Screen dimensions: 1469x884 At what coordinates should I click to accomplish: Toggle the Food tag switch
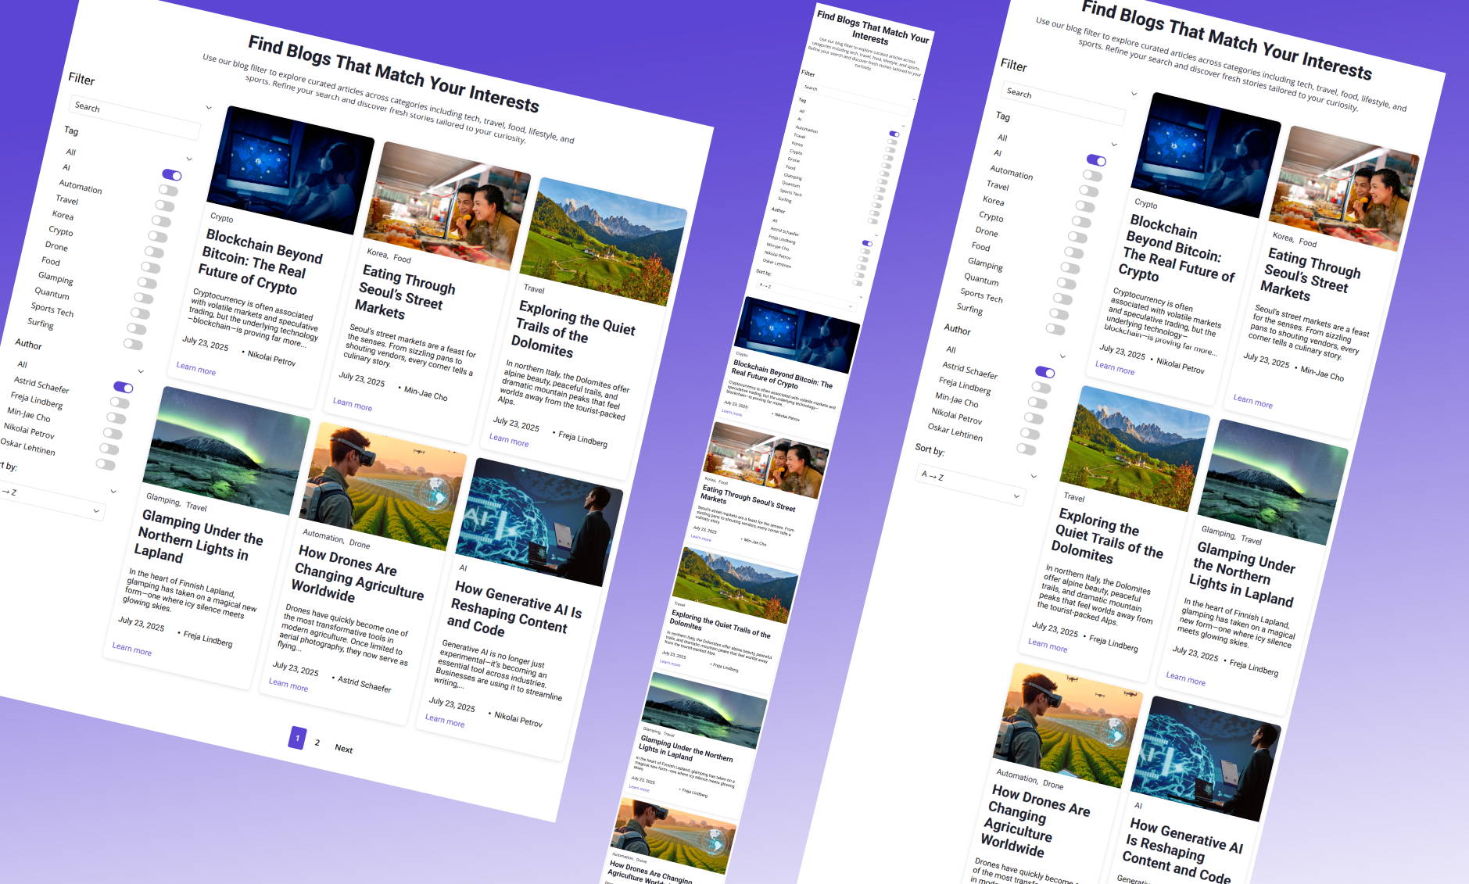[x=150, y=266]
